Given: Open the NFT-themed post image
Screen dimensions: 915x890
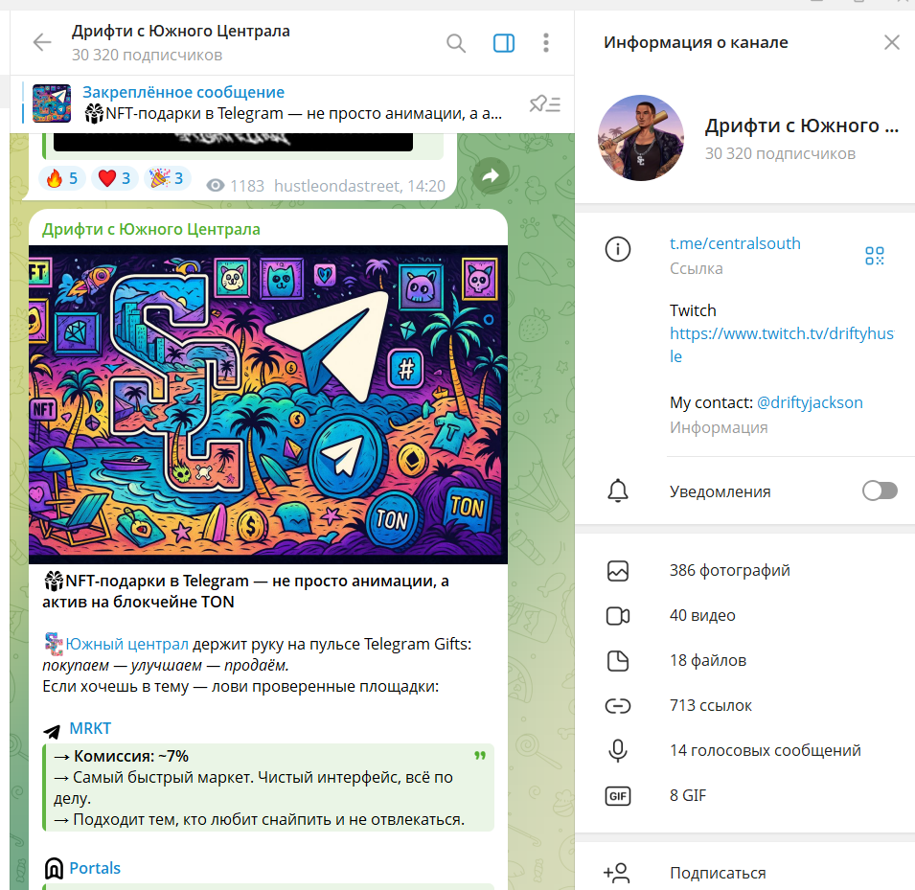Looking at the screenshot, I should pos(268,404).
